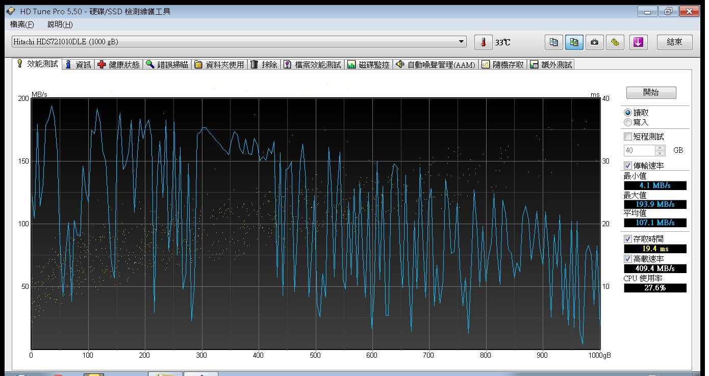This screenshot has height=376, width=709.
Task: Open the 健康狀態 health tab
Action: coord(119,65)
